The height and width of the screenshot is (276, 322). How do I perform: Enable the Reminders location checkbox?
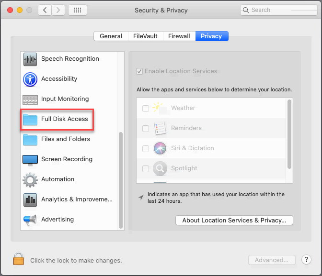click(x=146, y=128)
